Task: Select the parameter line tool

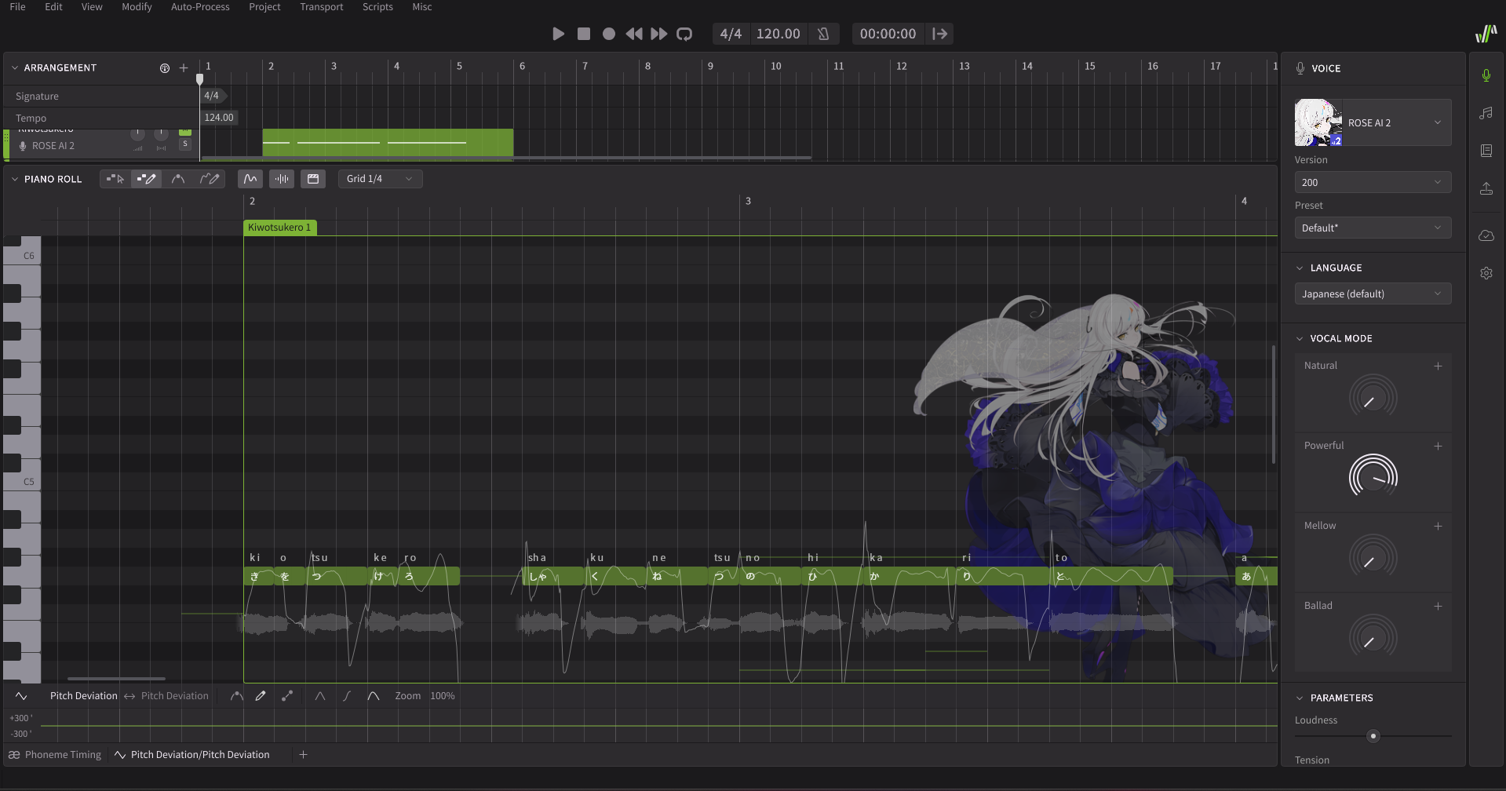Action: click(x=287, y=696)
